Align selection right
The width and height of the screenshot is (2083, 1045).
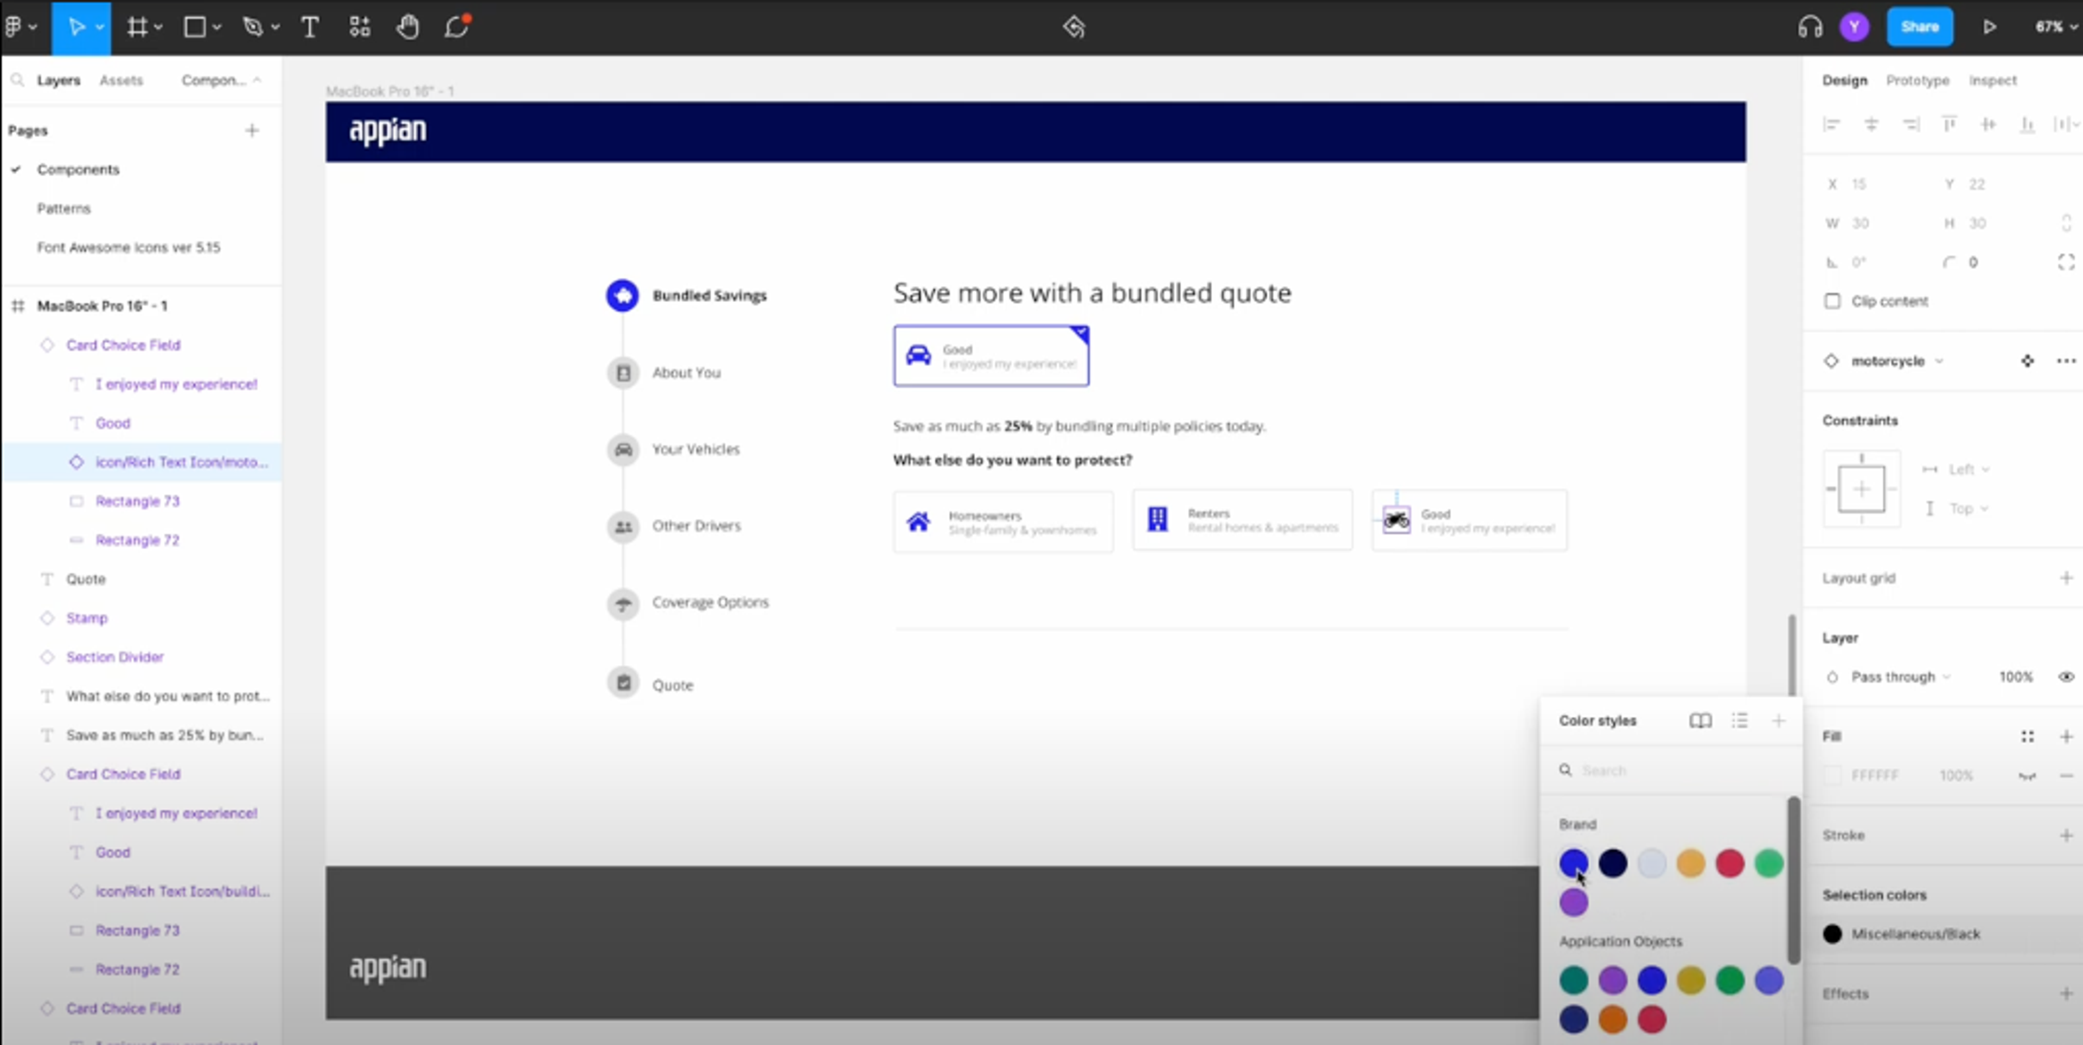click(1911, 124)
